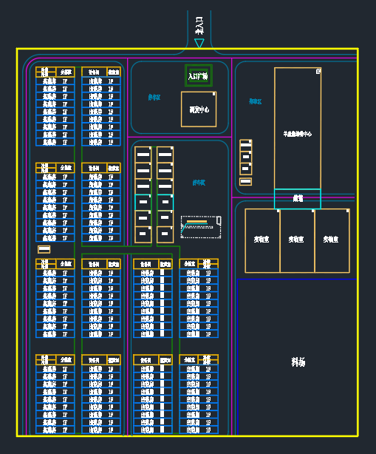Click the cyan triangle main entrance marker
This screenshot has height=454, width=376.
tap(199, 43)
